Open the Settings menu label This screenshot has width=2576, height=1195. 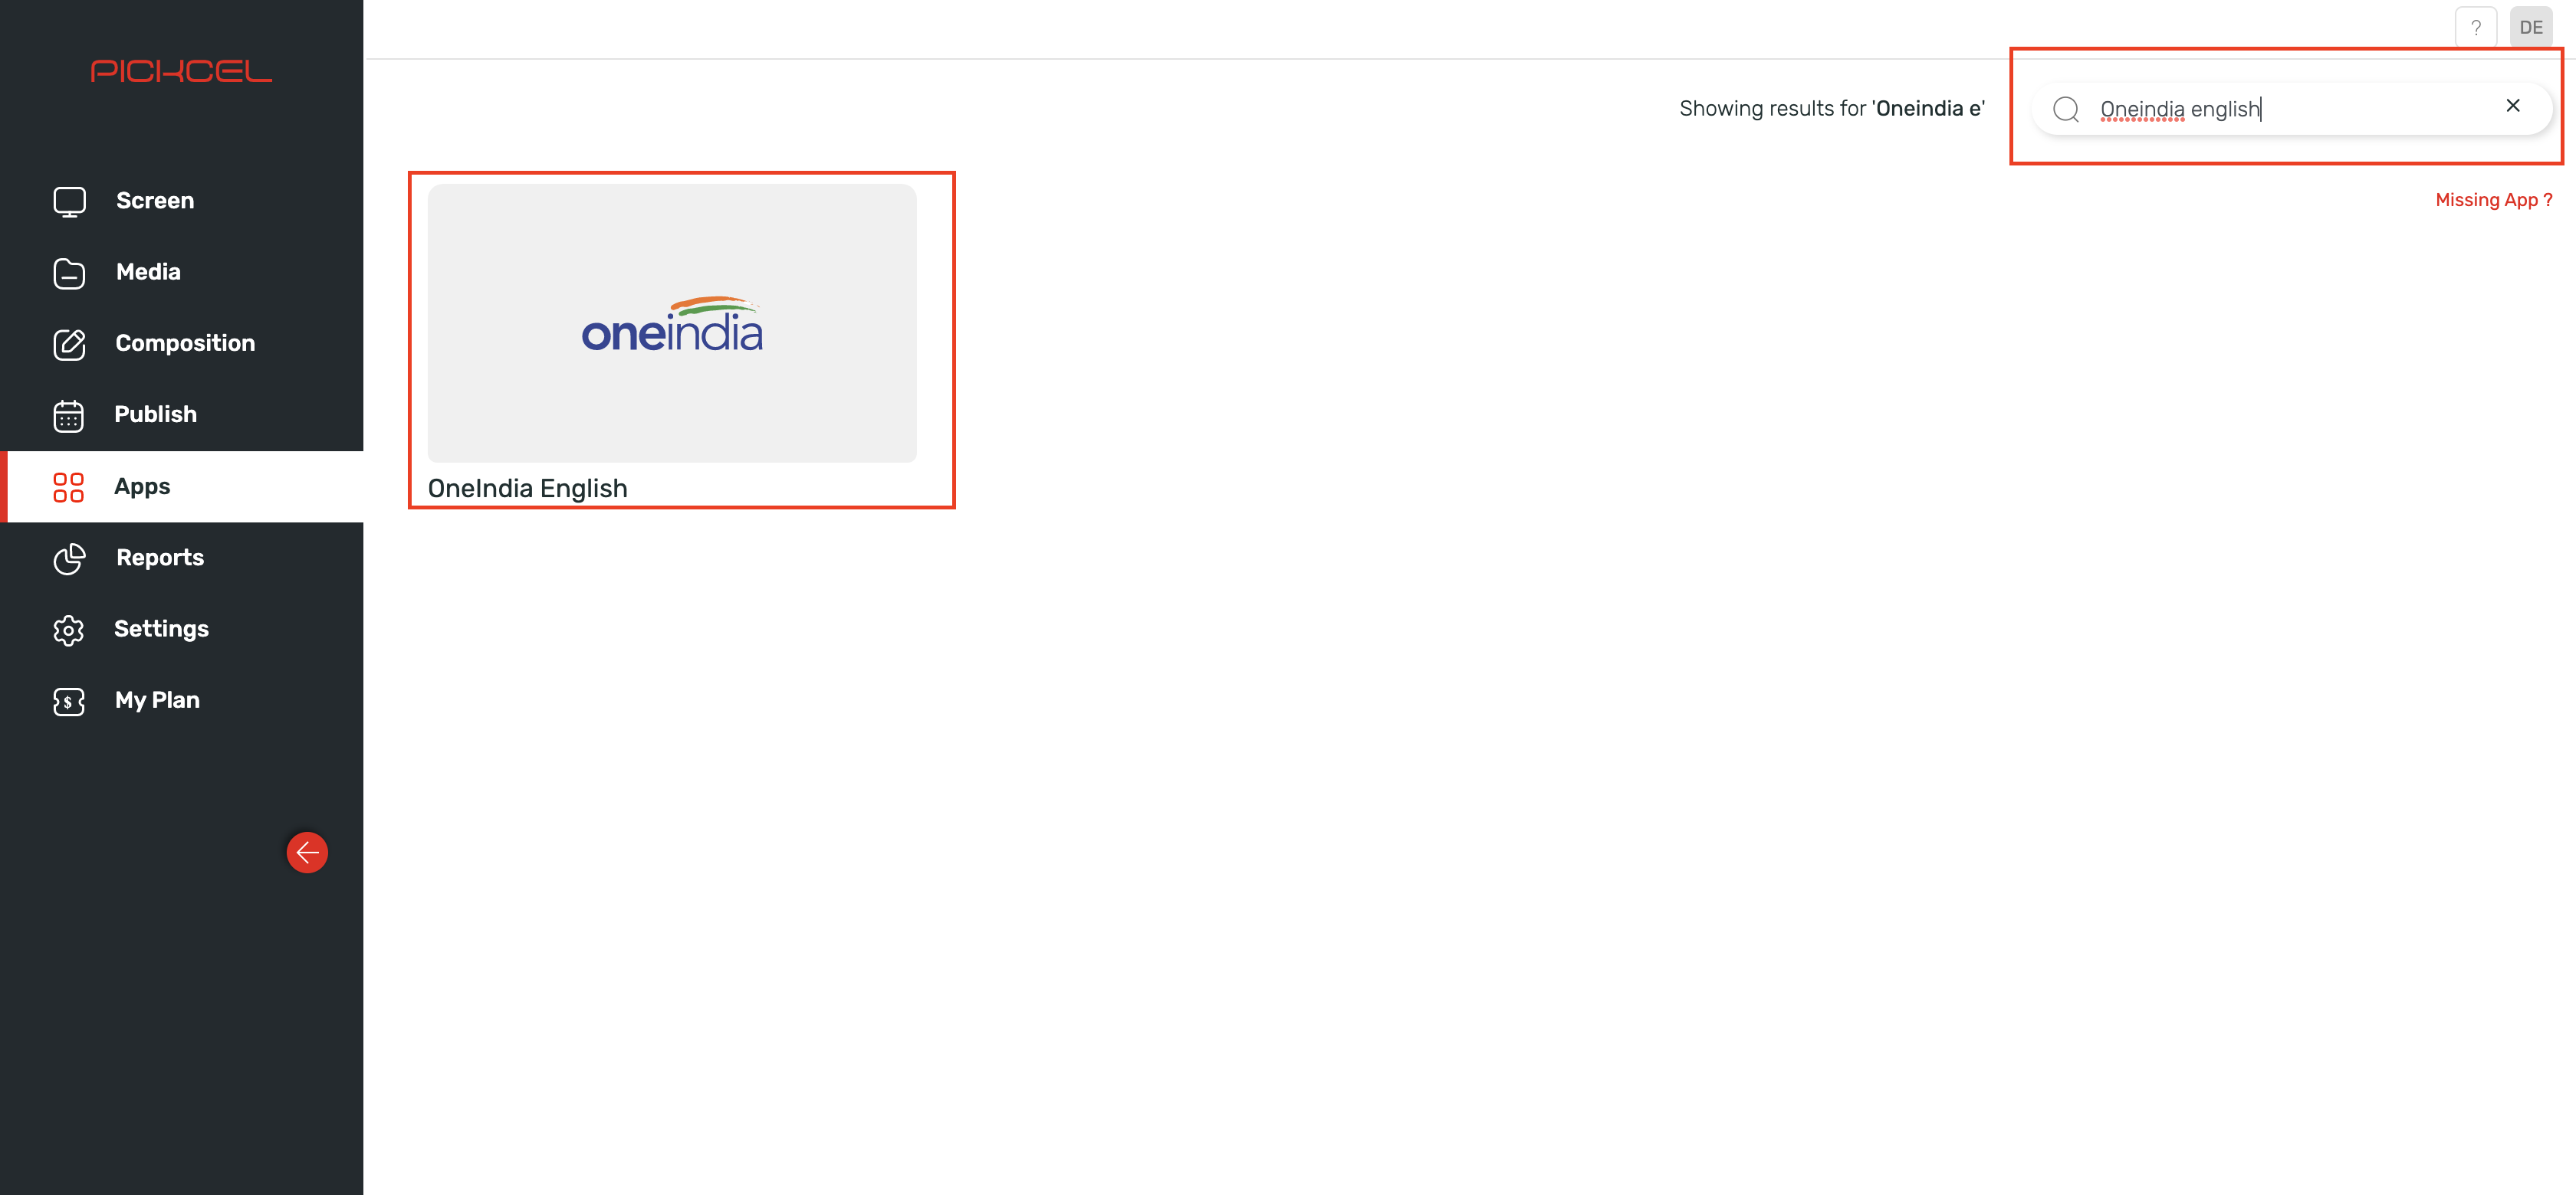tap(161, 628)
